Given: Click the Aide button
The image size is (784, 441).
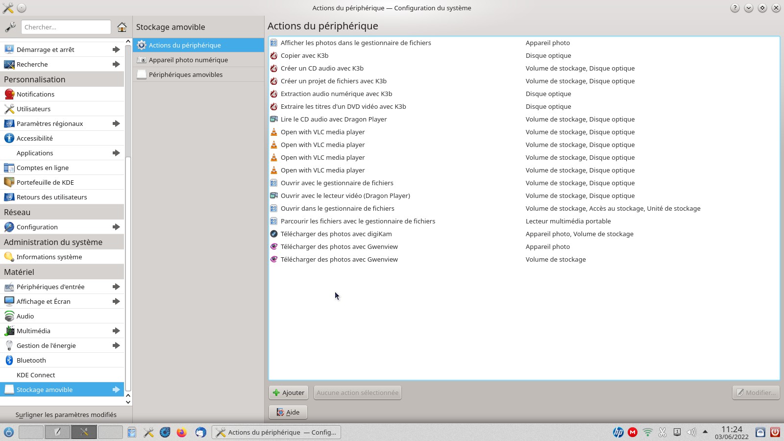Looking at the screenshot, I should (x=288, y=412).
